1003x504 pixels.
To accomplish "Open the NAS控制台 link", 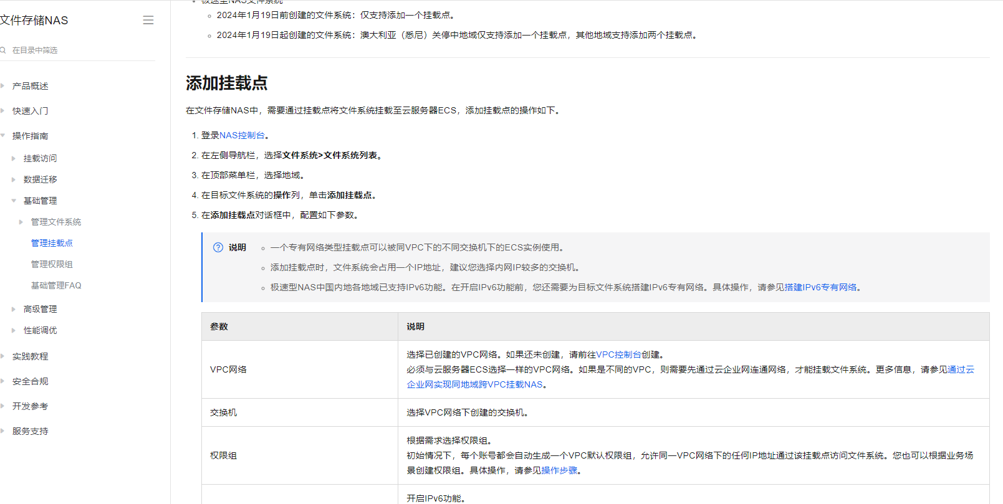I will pyautogui.click(x=242, y=135).
